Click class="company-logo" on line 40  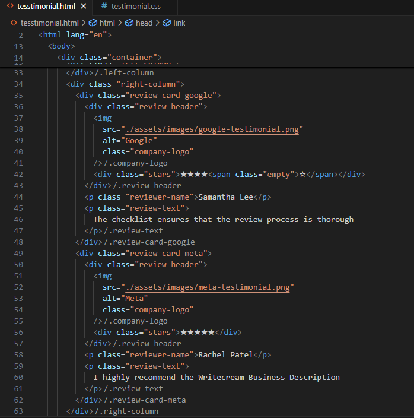[x=148, y=152]
